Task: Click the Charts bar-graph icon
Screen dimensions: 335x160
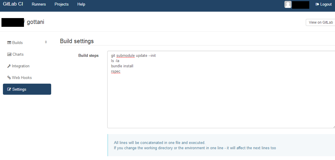Action: pos(9,54)
